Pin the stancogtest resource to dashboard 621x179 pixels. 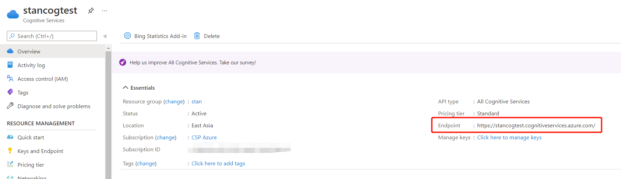(91, 11)
